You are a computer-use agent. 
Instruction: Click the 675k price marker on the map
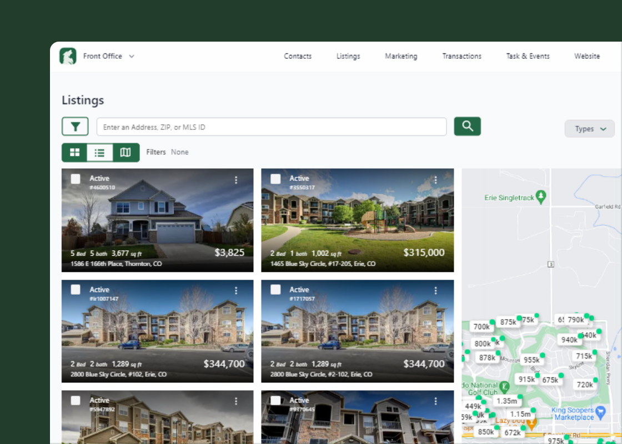tap(550, 380)
